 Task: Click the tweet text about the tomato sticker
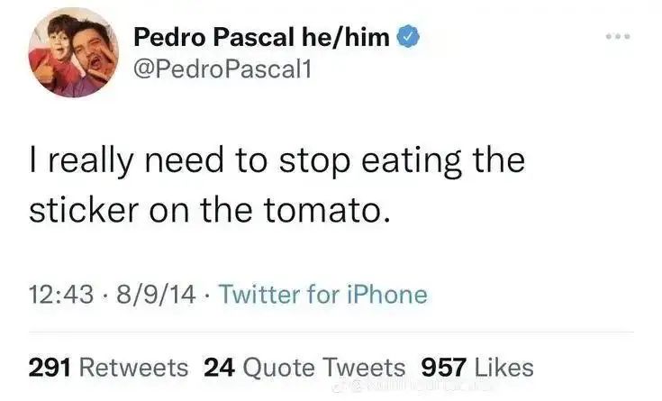point(277,185)
